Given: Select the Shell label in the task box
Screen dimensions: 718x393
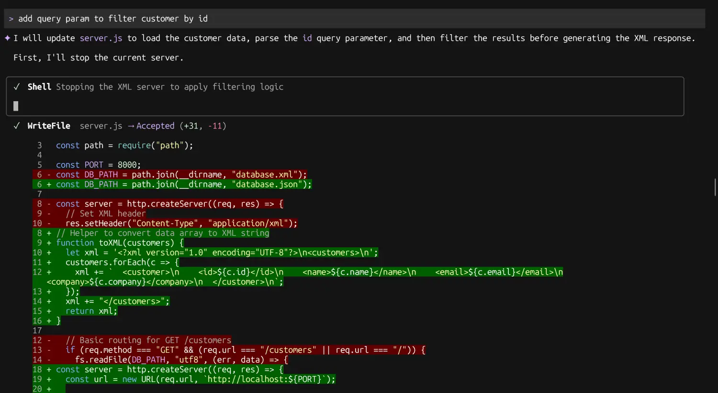Looking at the screenshot, I should 39,87.
